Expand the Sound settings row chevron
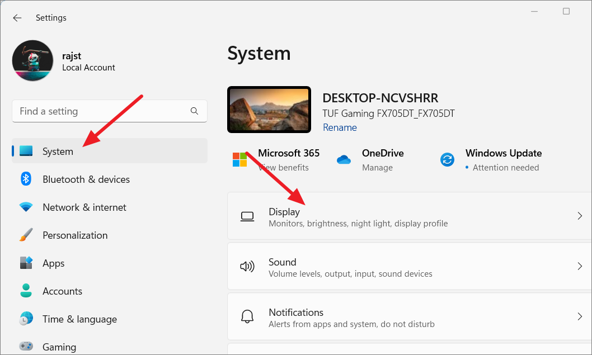The image size is (592, 355). click(x=580, y=266)
